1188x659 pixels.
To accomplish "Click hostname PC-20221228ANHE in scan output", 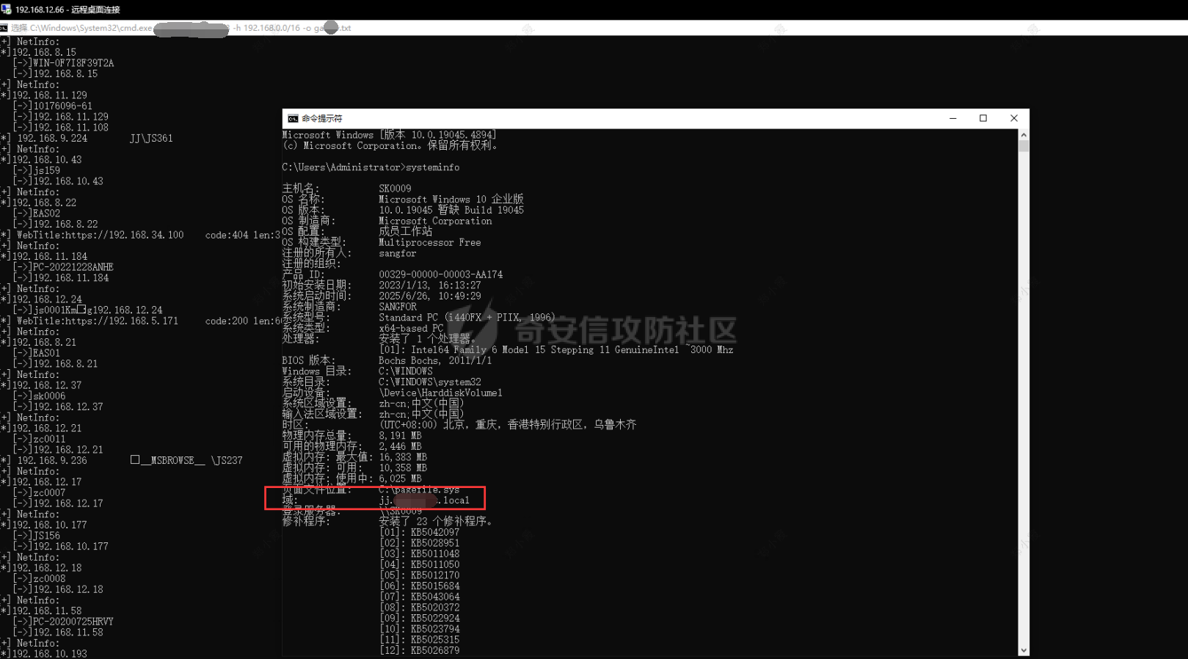I will [73, 267].
